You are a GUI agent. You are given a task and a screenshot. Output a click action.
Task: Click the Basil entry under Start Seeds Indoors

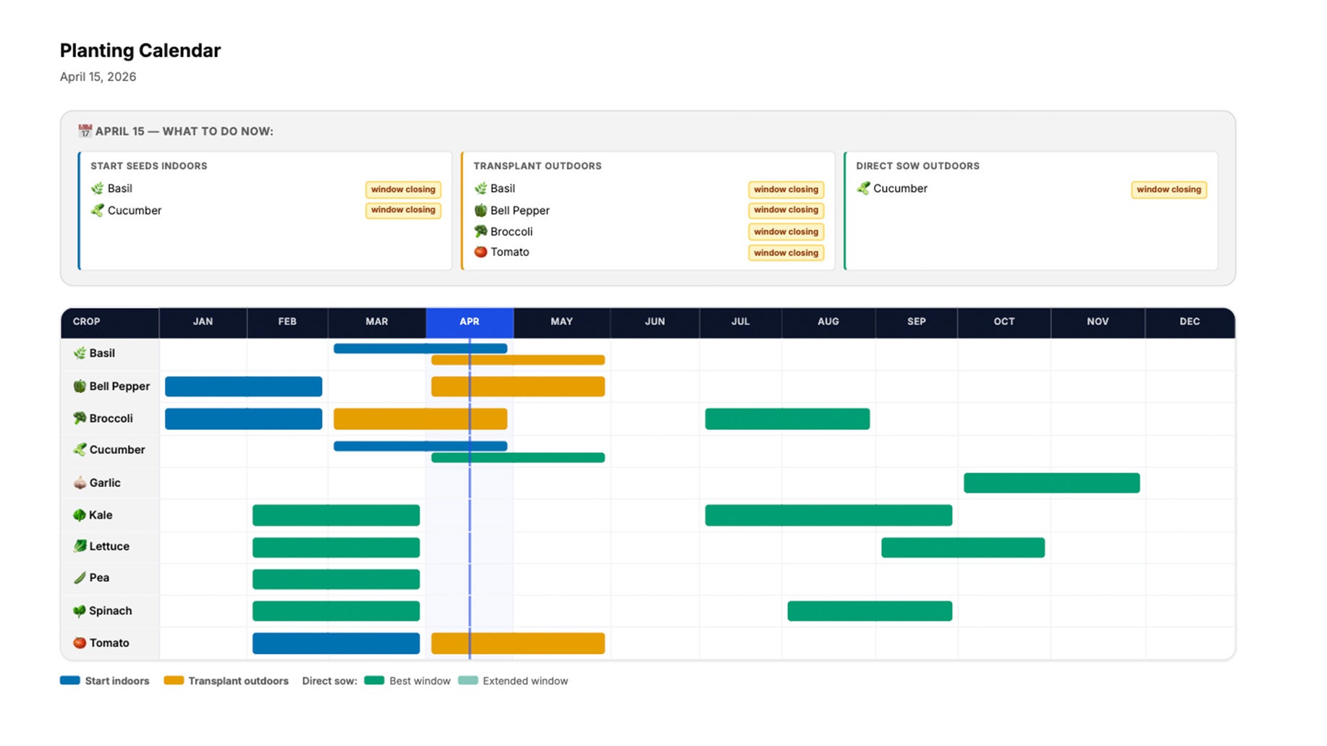coord(119,188)
